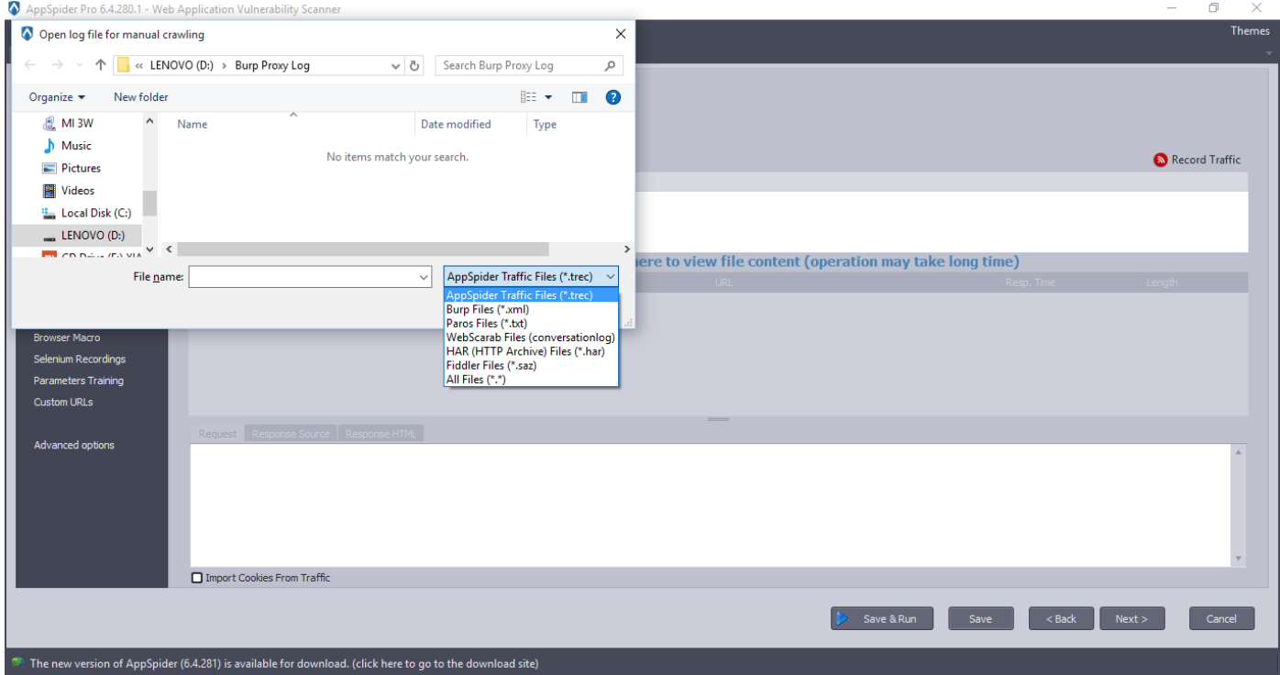
Task: Go up one folder level arrow
Action: (x=101, y=66)
